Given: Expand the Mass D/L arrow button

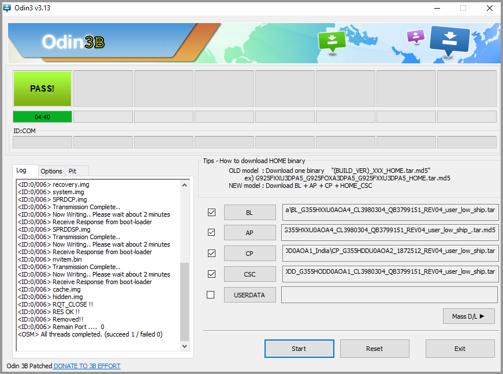Looking at the screenshot, I should tap(468, 316).
